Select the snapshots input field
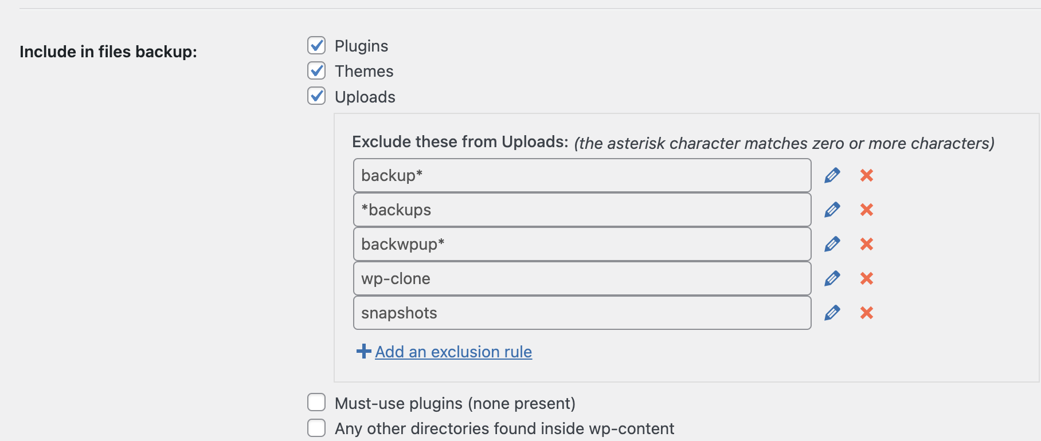This screenshot has width=1041, height=441. pos(582,313)
